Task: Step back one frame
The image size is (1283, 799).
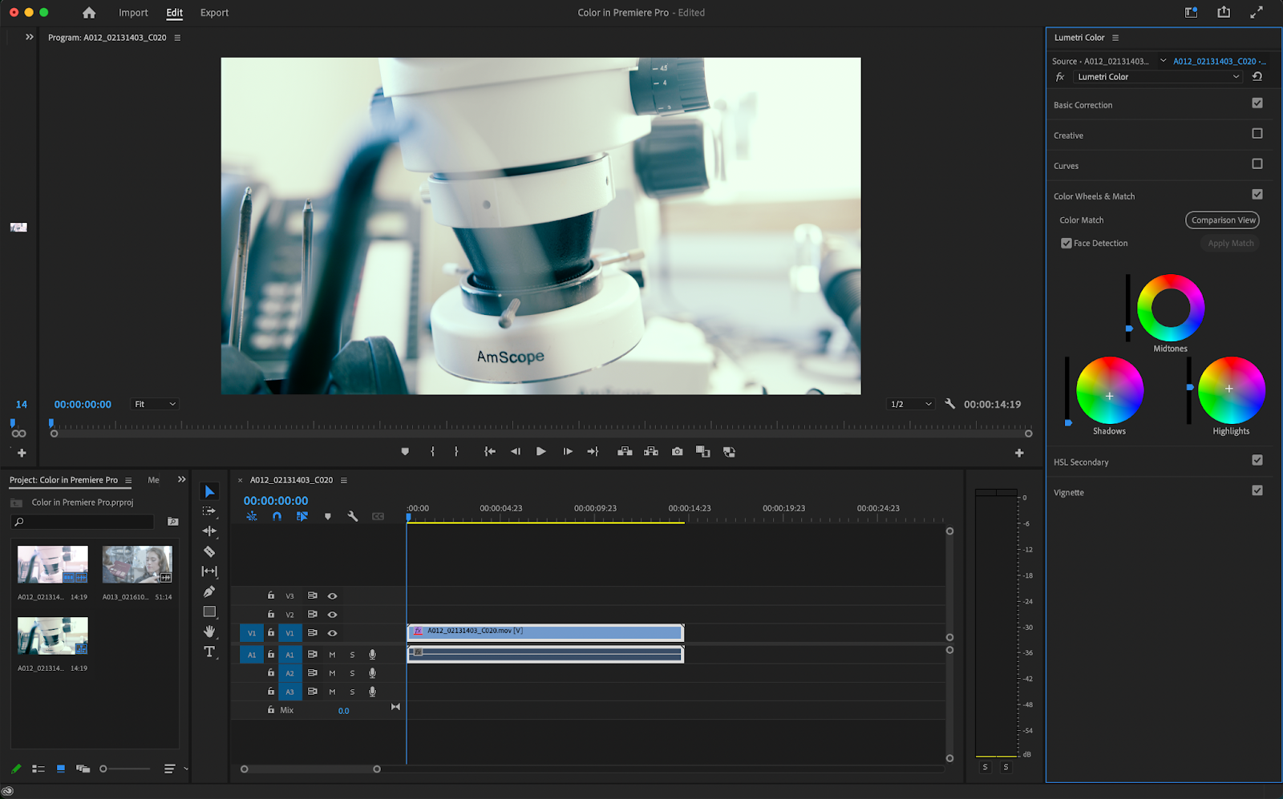Action: click(x=516, y=452)
